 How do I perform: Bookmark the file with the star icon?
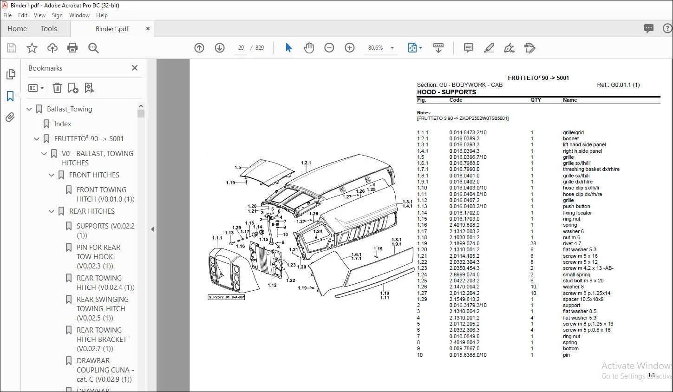(32, 48)
